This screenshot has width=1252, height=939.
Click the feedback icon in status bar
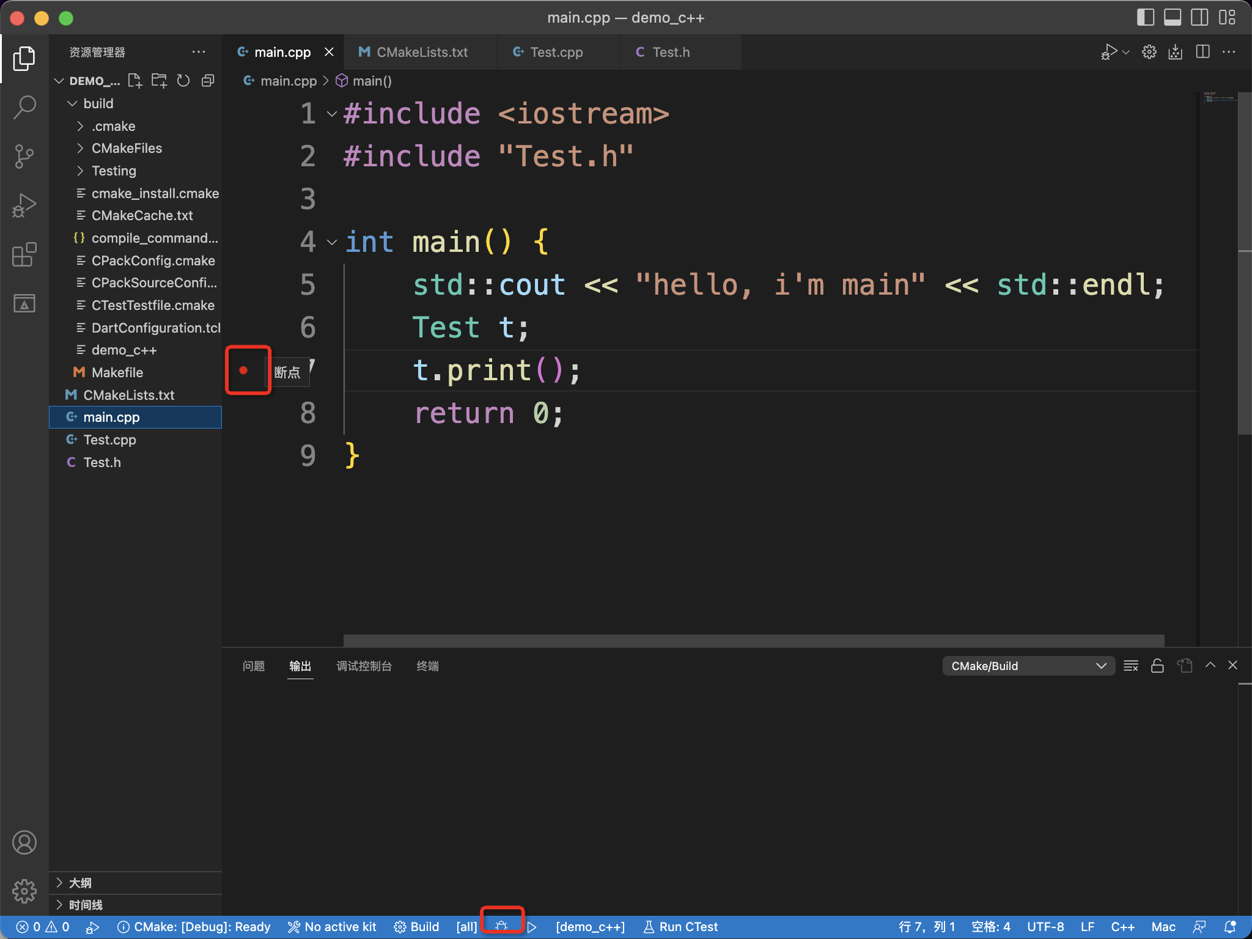click(x=1200, y=927)
